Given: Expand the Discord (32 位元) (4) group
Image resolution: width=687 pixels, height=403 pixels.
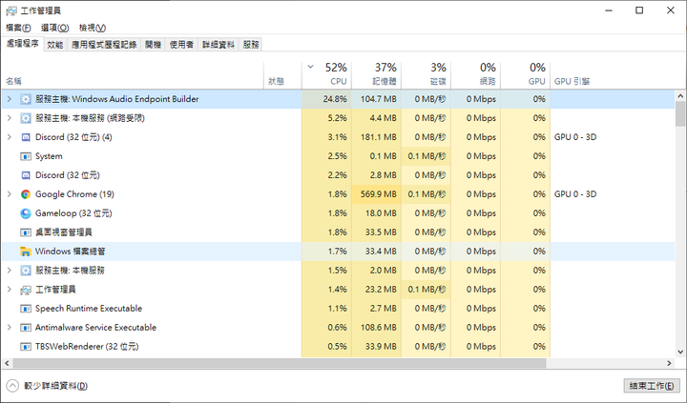Looking at the screenshot, I should (10, 137).
